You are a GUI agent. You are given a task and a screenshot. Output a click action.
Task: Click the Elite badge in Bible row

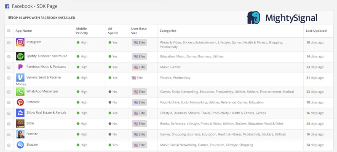click(x=139, y=124)
